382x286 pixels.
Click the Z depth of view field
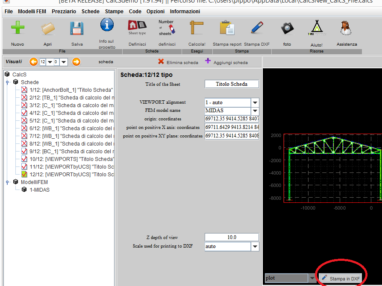click(232, 237)
